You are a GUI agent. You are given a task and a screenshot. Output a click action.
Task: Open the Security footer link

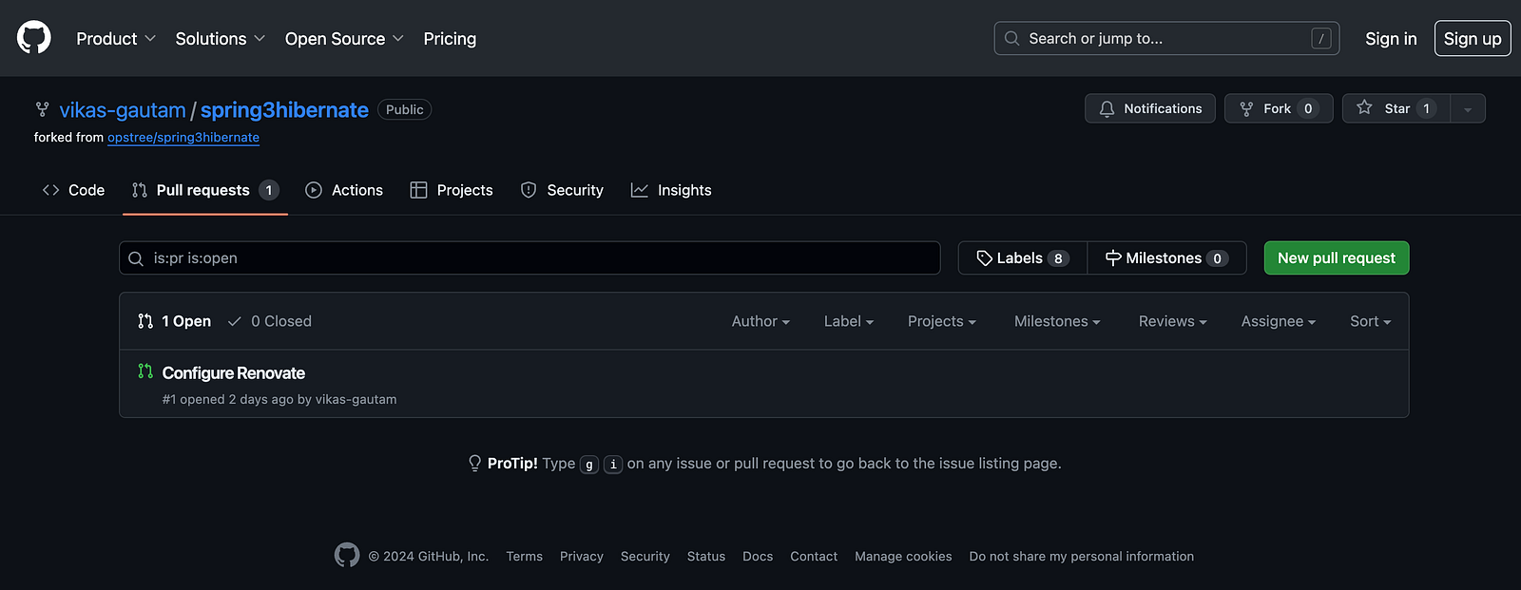(x=645, y=557)
